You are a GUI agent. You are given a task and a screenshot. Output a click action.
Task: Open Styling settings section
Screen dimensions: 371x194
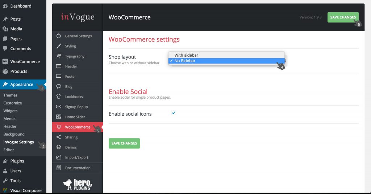(x=78, y=46)
